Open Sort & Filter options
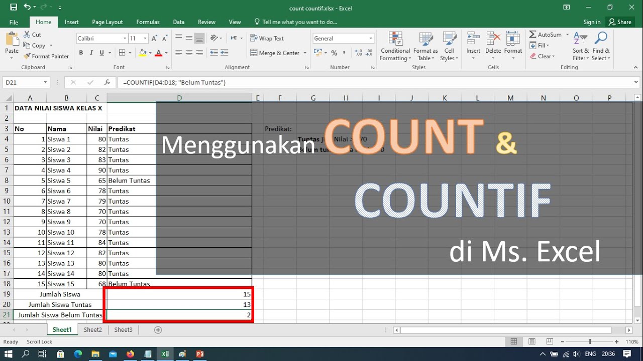Image resolution: width=643 pixels, height=361 pixels. click(x=581, y=47)
